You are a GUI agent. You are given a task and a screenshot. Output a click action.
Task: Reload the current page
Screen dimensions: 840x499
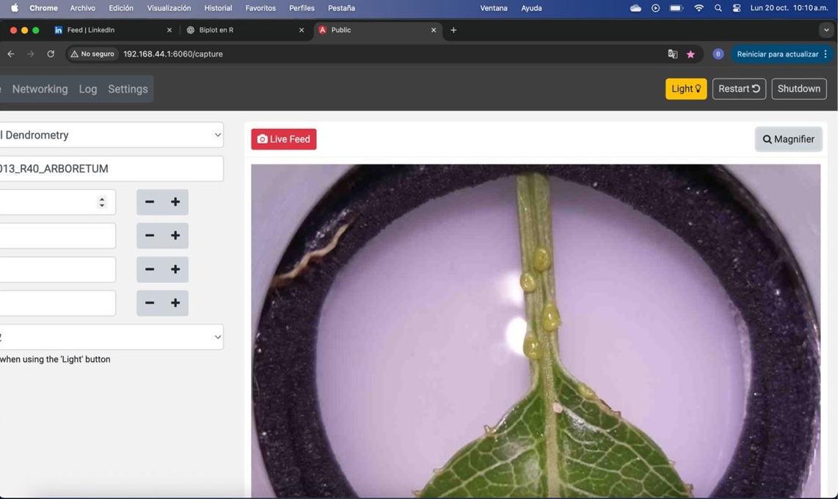pos(51,54)
